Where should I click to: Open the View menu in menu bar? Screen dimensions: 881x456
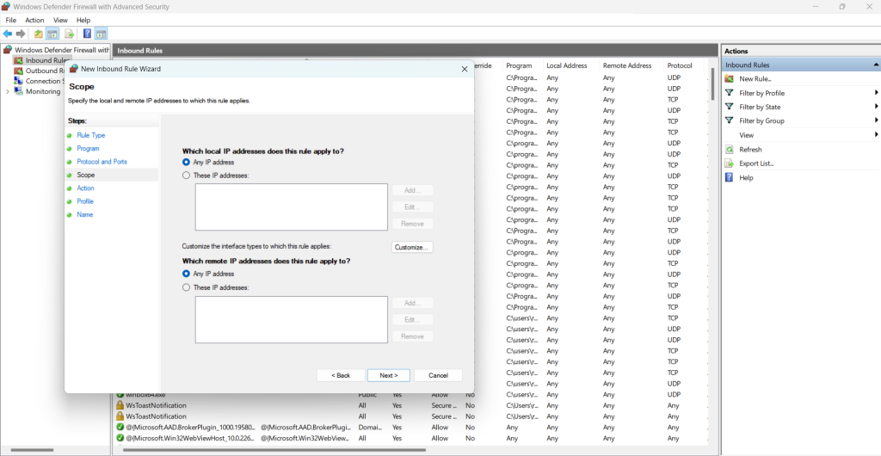60,20
